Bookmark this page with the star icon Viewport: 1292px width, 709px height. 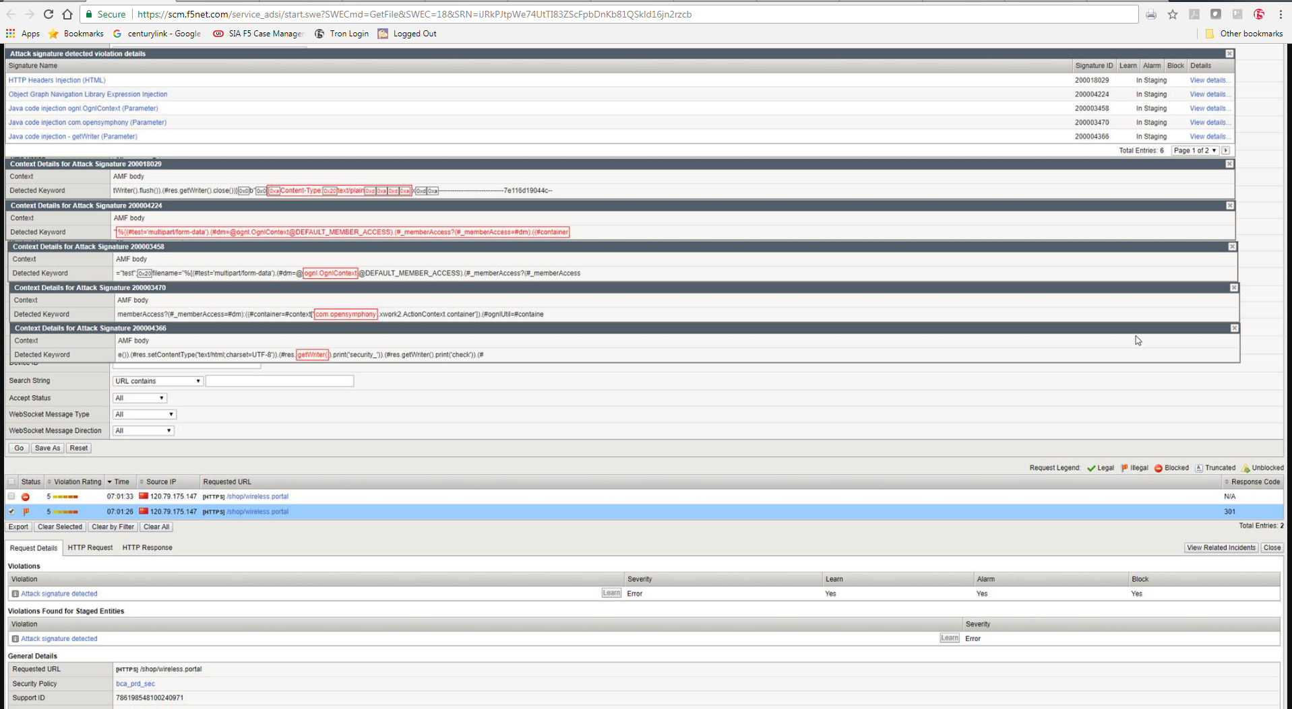coord(1173,14)
